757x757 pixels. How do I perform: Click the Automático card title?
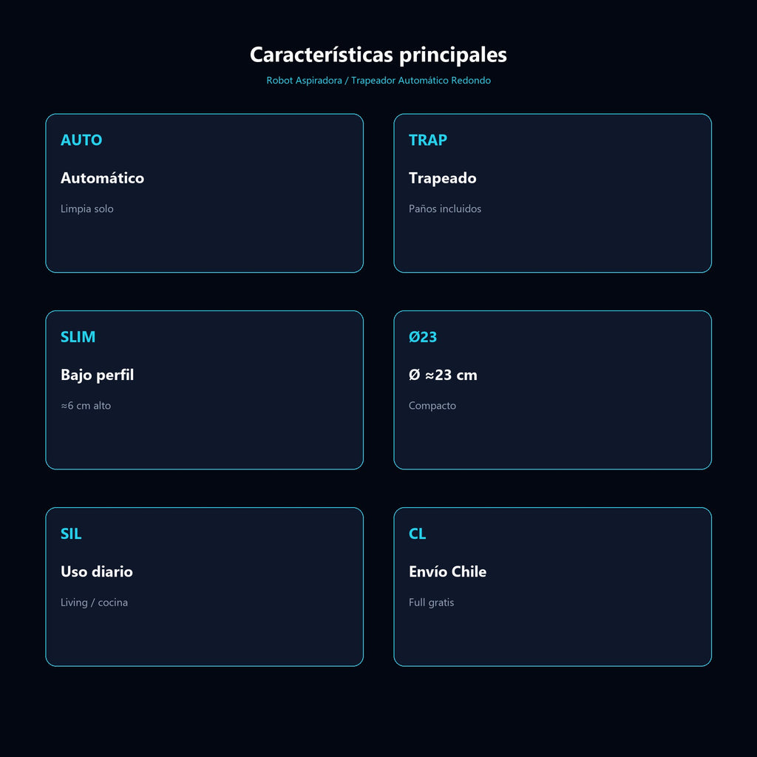tap(102, 178)
